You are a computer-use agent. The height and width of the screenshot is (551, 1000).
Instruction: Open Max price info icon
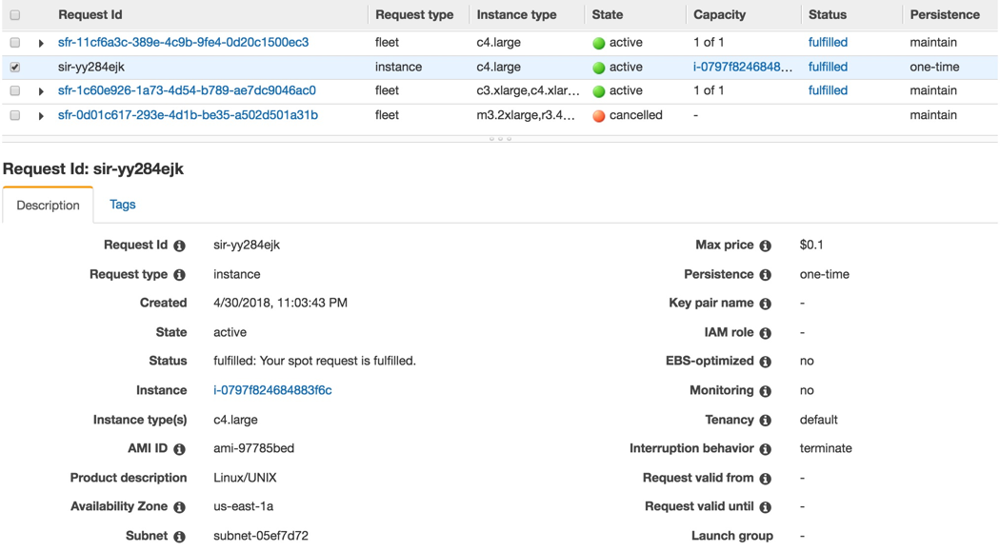click(x=766, y=246)
